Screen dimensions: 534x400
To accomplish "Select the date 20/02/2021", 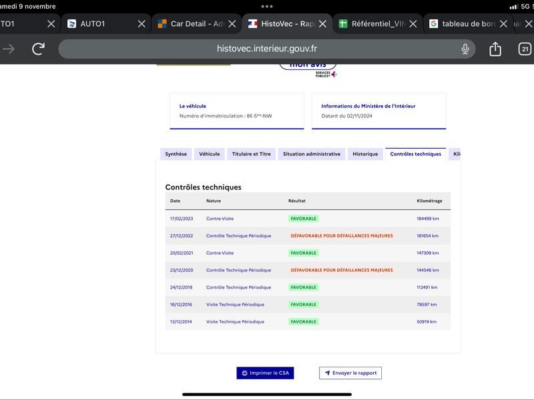I will [x=182, y=253].
